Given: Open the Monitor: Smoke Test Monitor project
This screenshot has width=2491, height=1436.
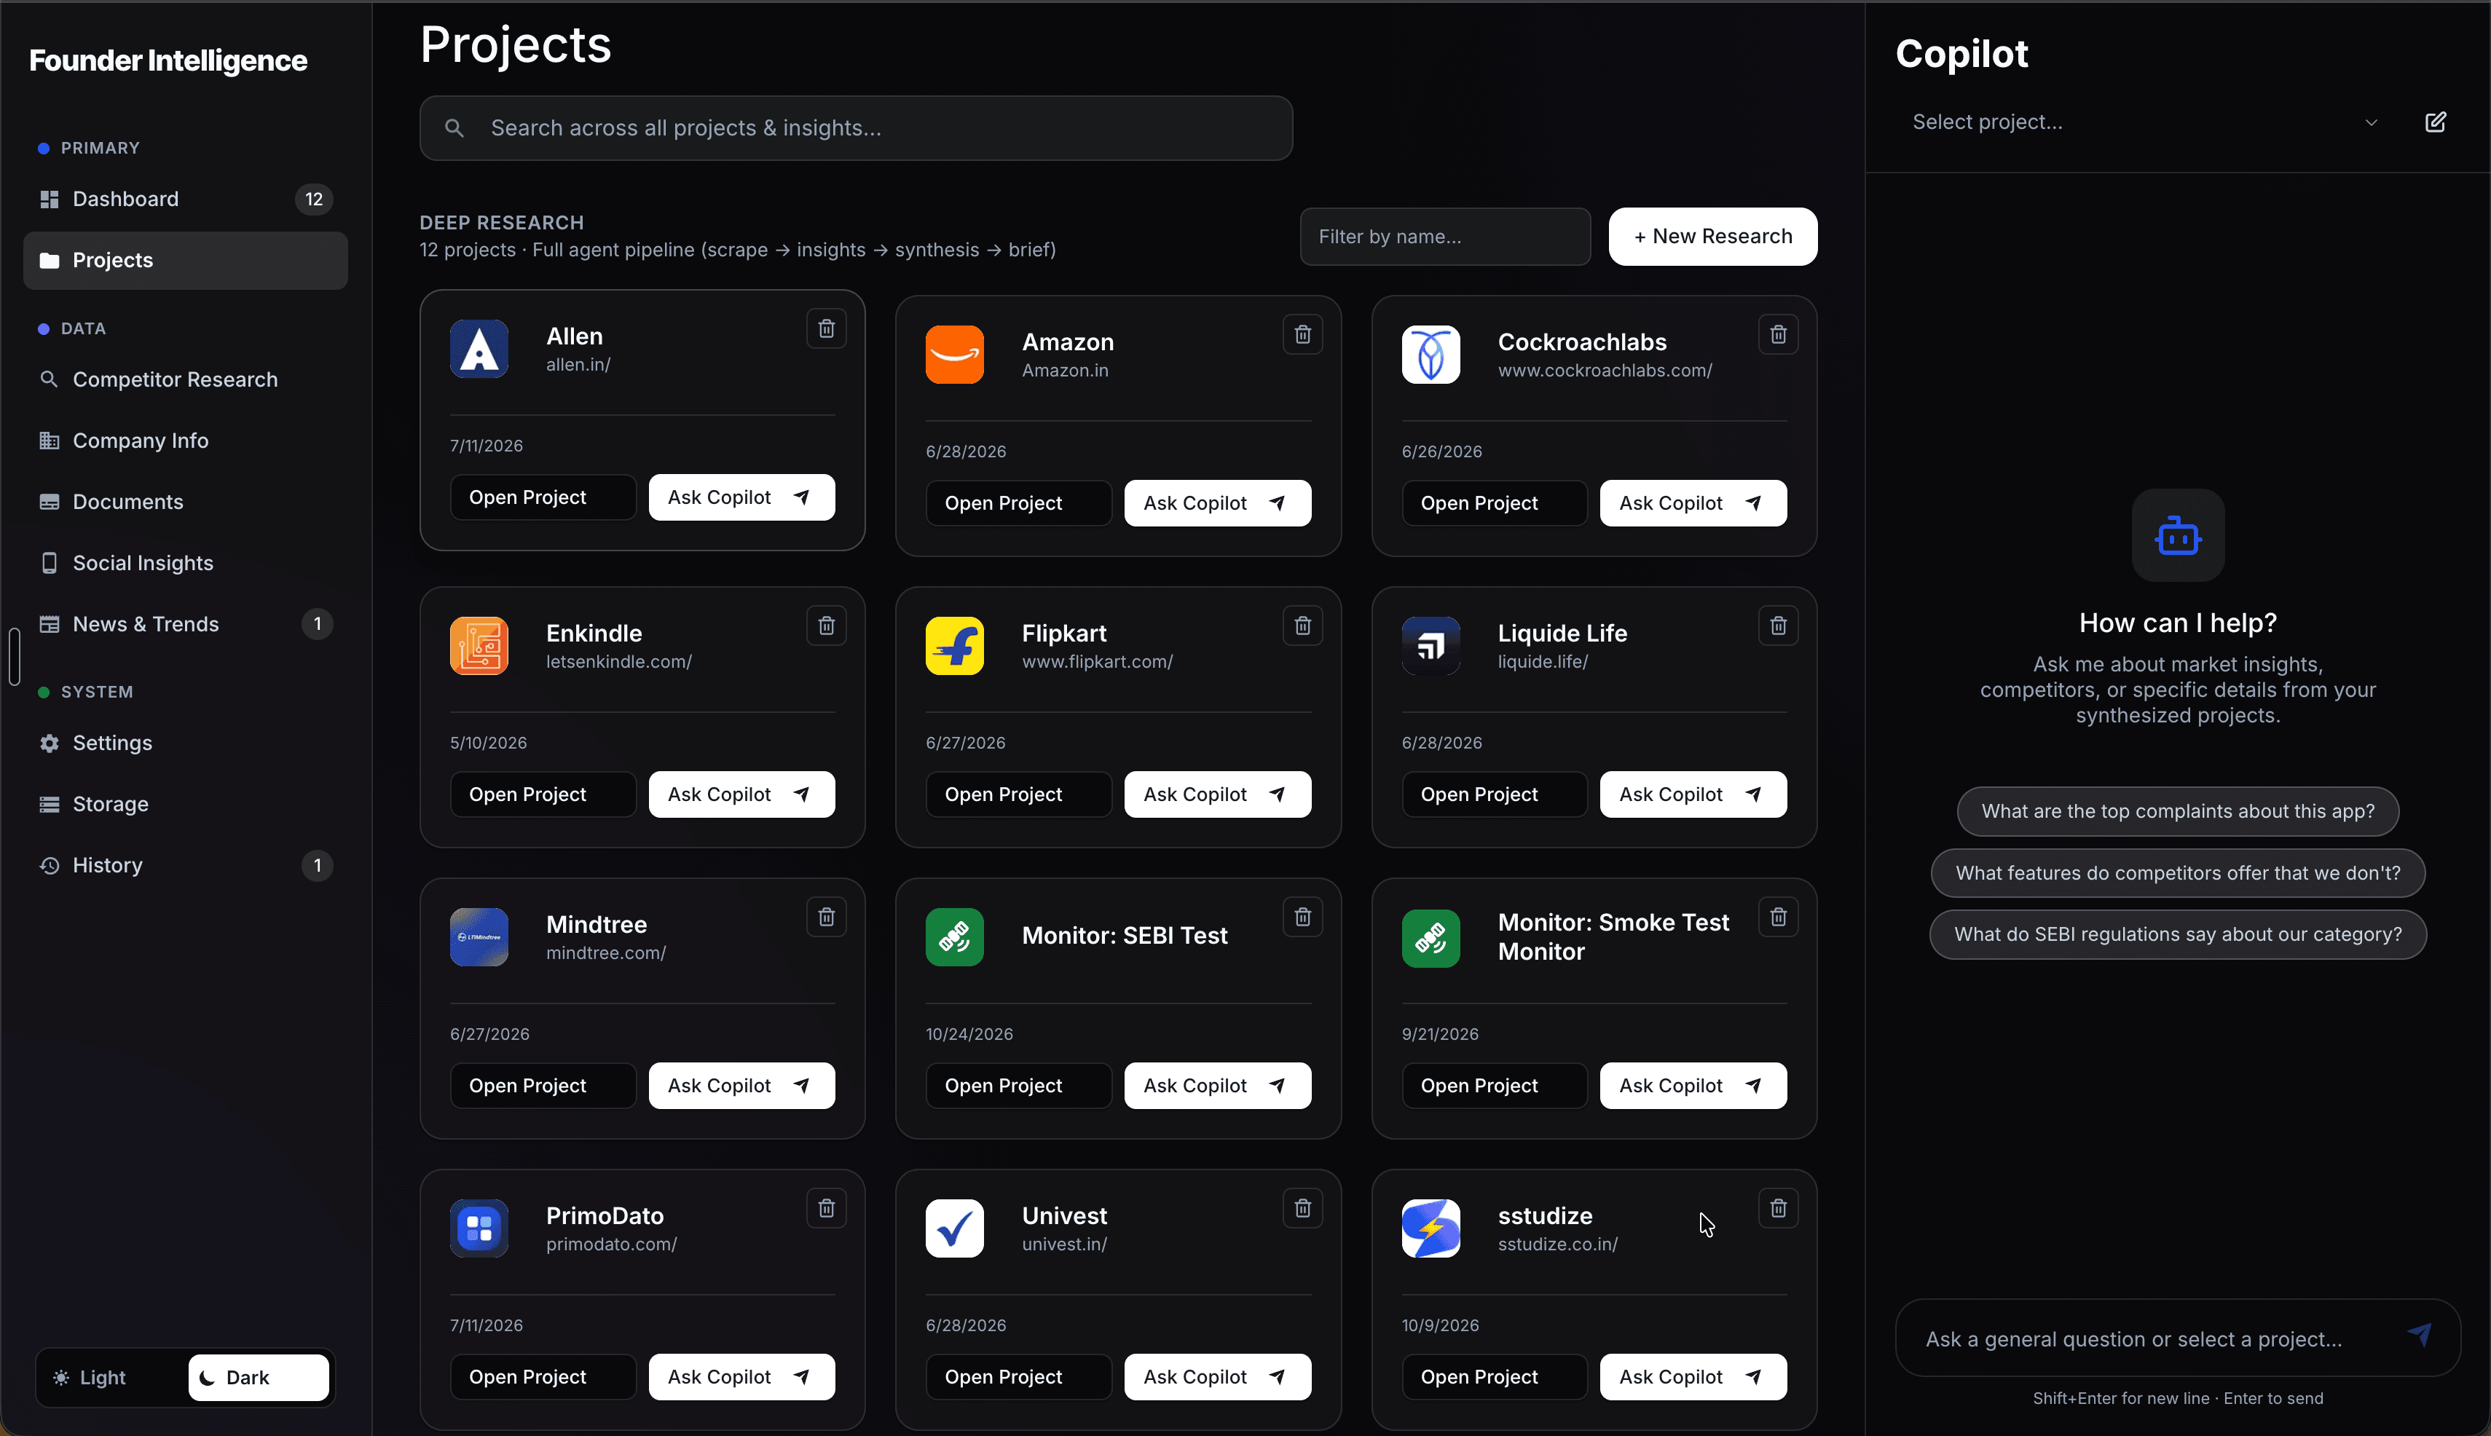Looking at the screenshot, I should tap(1495, 1085).
